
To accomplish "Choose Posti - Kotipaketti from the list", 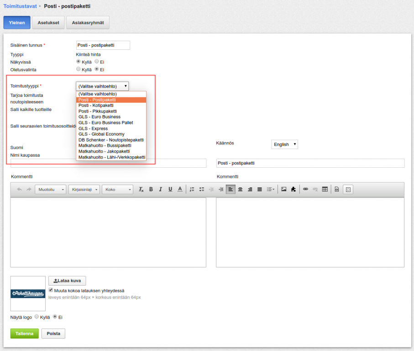I will (x=111, y=106).
